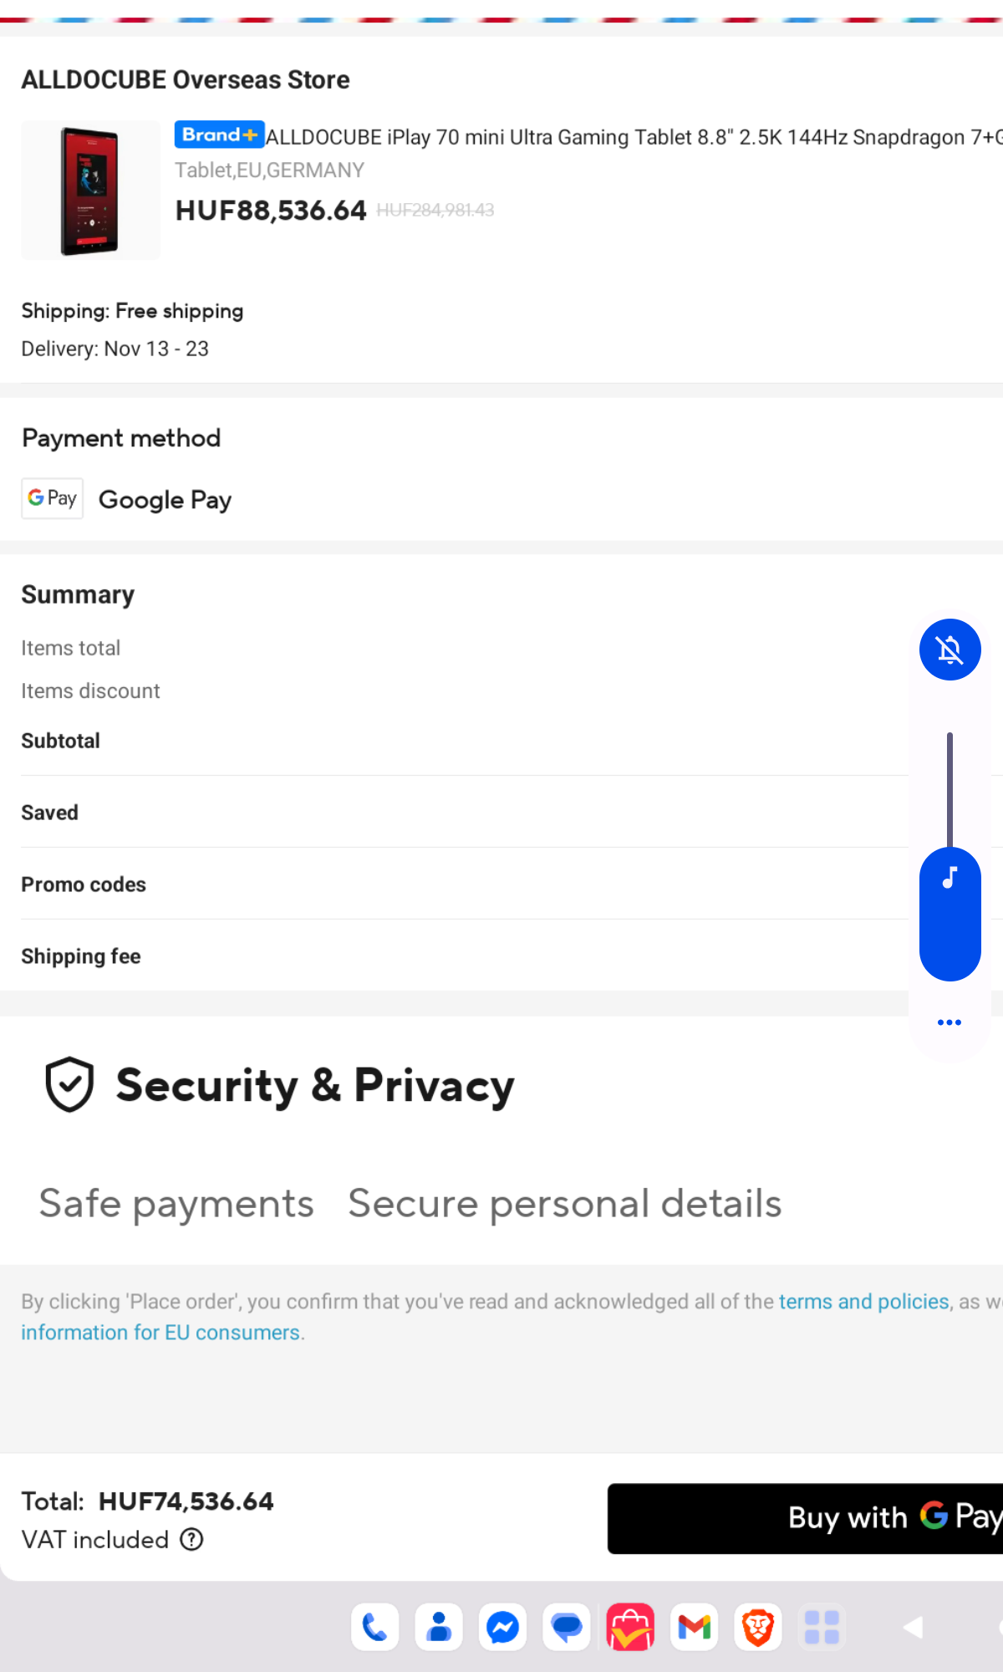Click the VAT included help icon
This screenshot has width=1003, height=1672.
192,1539
